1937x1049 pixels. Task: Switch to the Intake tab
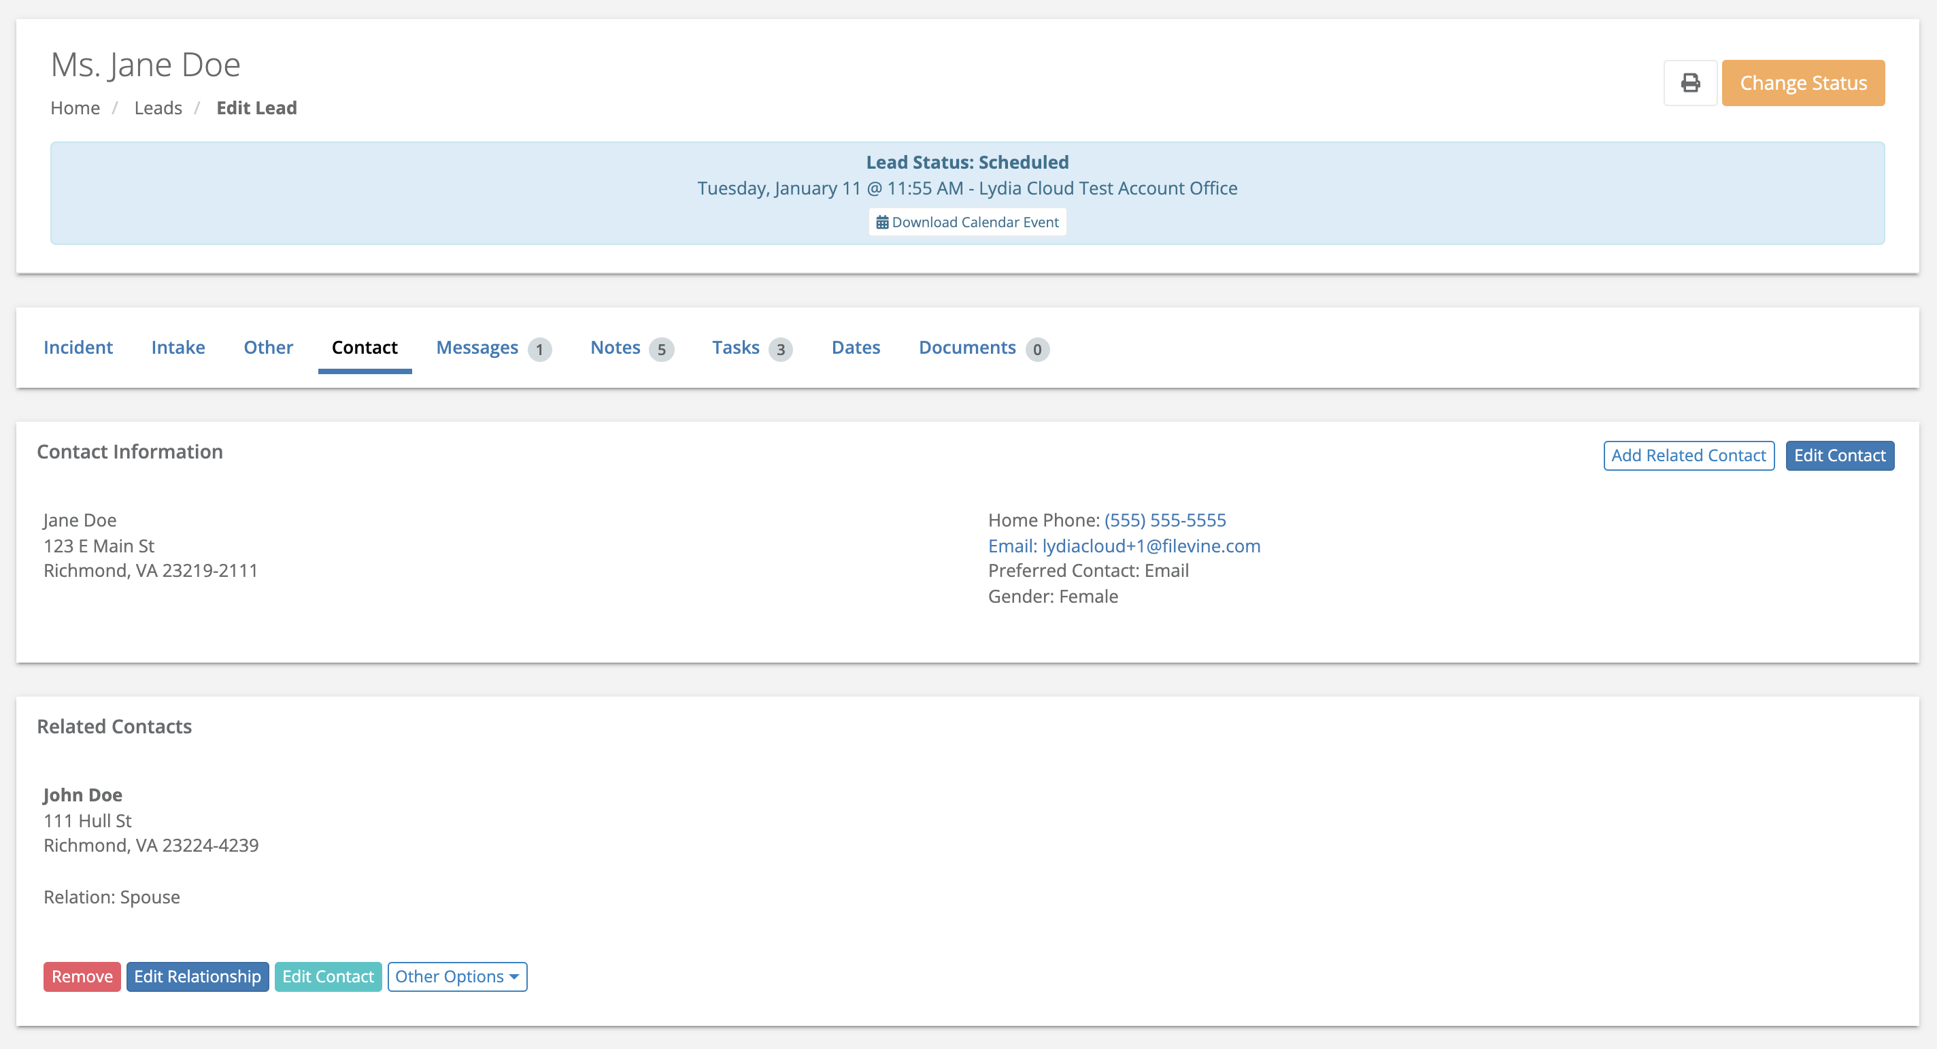pyautogui.click(x=178, y=348)
